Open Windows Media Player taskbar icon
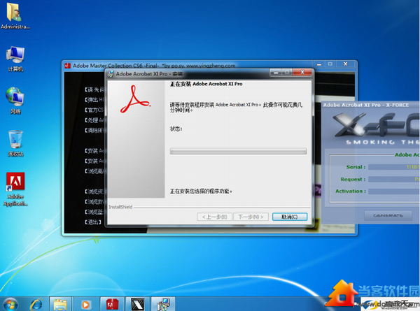The image size is (420, 311). [85, 304]
